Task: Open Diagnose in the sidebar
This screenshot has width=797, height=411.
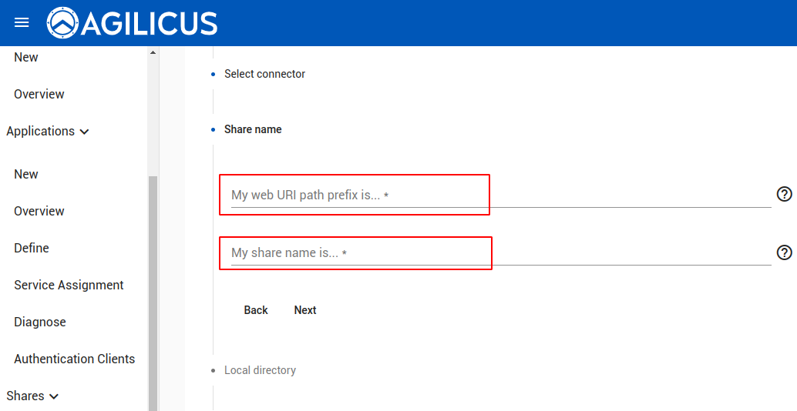Action: (x=40, y=322)
